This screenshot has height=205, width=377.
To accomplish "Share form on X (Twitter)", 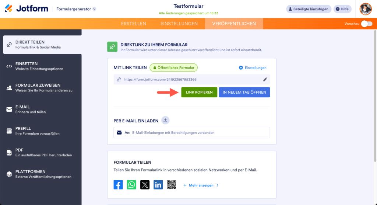I will coord(145,185).
